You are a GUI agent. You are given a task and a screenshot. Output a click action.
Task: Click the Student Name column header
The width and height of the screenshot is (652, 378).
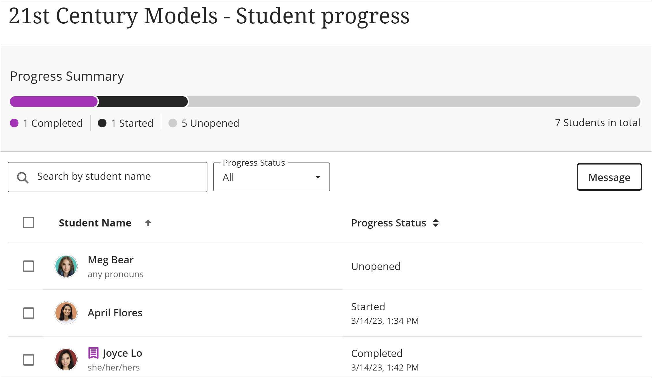(95, 222)
